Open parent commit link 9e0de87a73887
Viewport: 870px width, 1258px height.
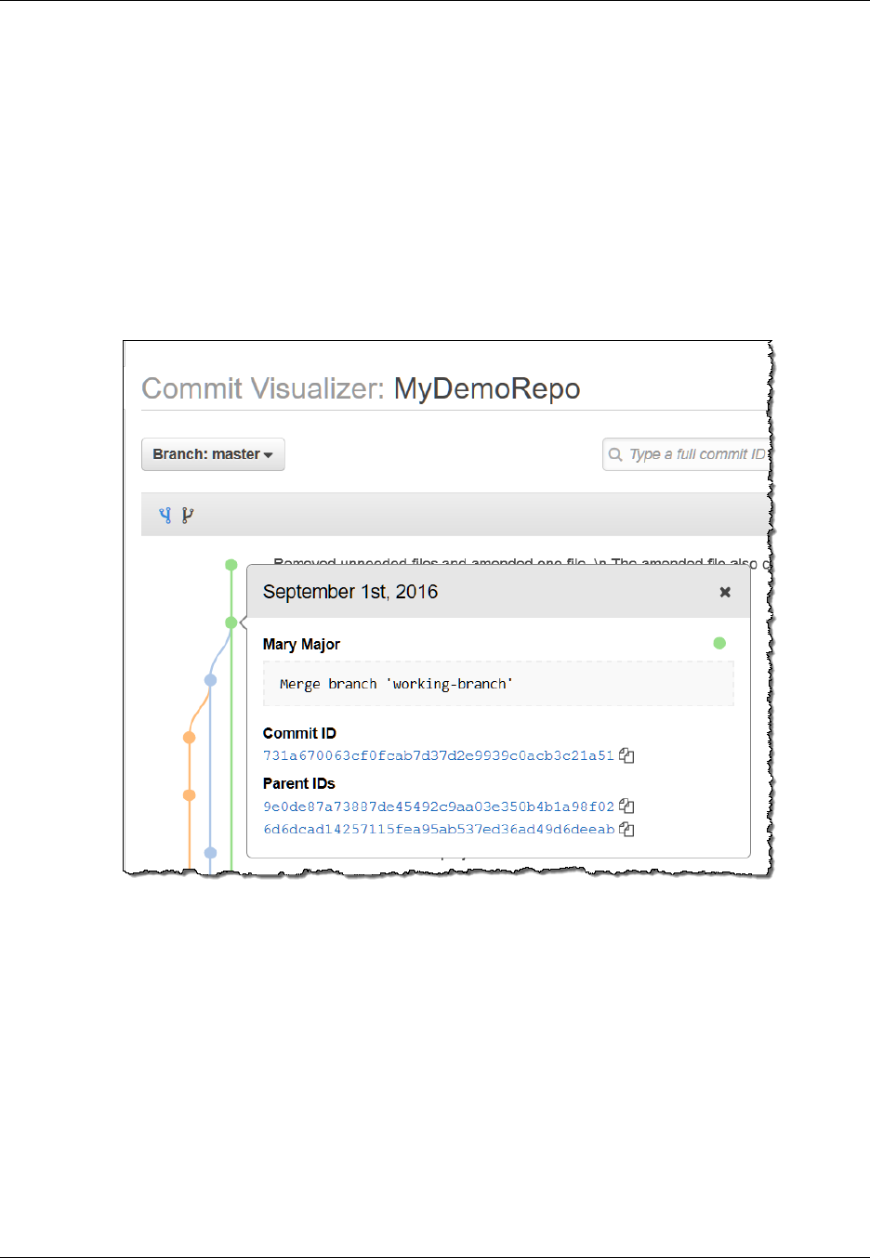pyautogui.click(x=438, y=806)
